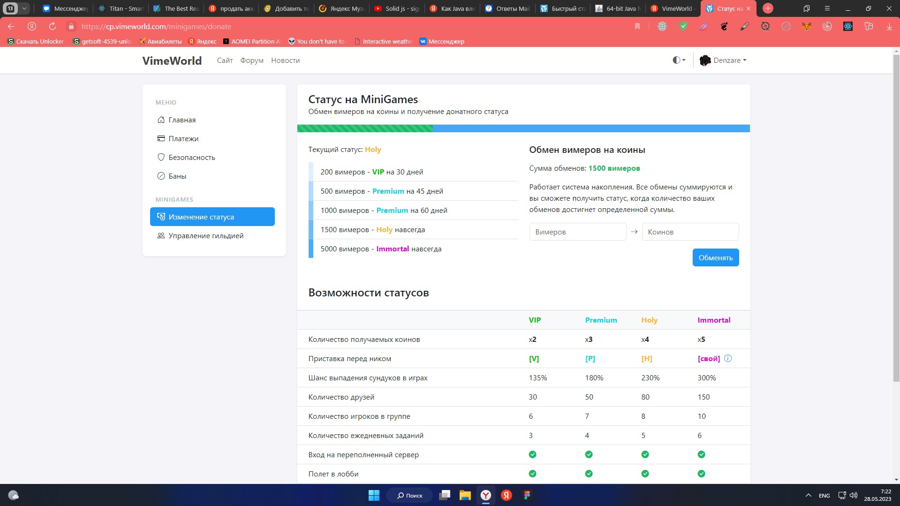The width and height of the screenshot is (900, 506).
Task: Click the globe extension icon
Action: [662, 27]
